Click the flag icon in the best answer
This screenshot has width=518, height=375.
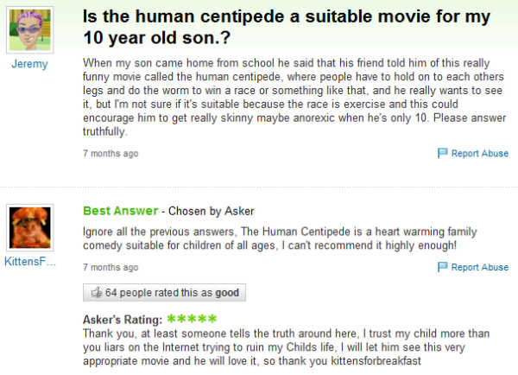(x=444, y=267)
